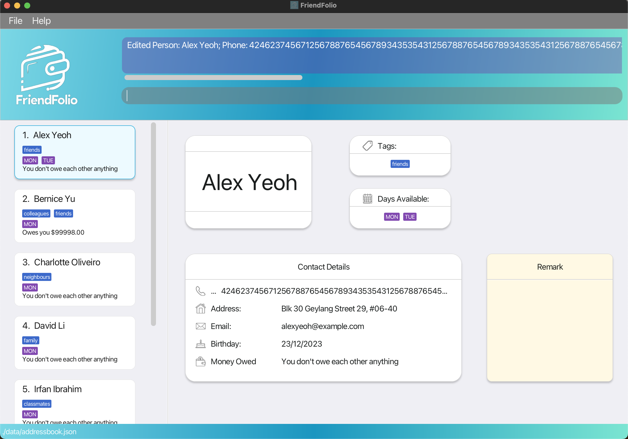Open the Help menu

point(41,21)
